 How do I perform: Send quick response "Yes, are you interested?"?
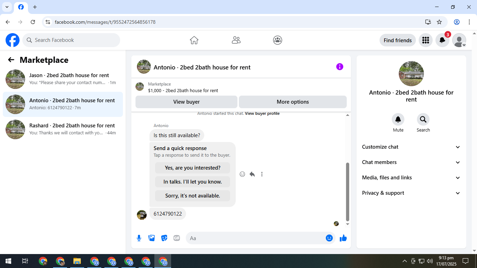point(193,168)
